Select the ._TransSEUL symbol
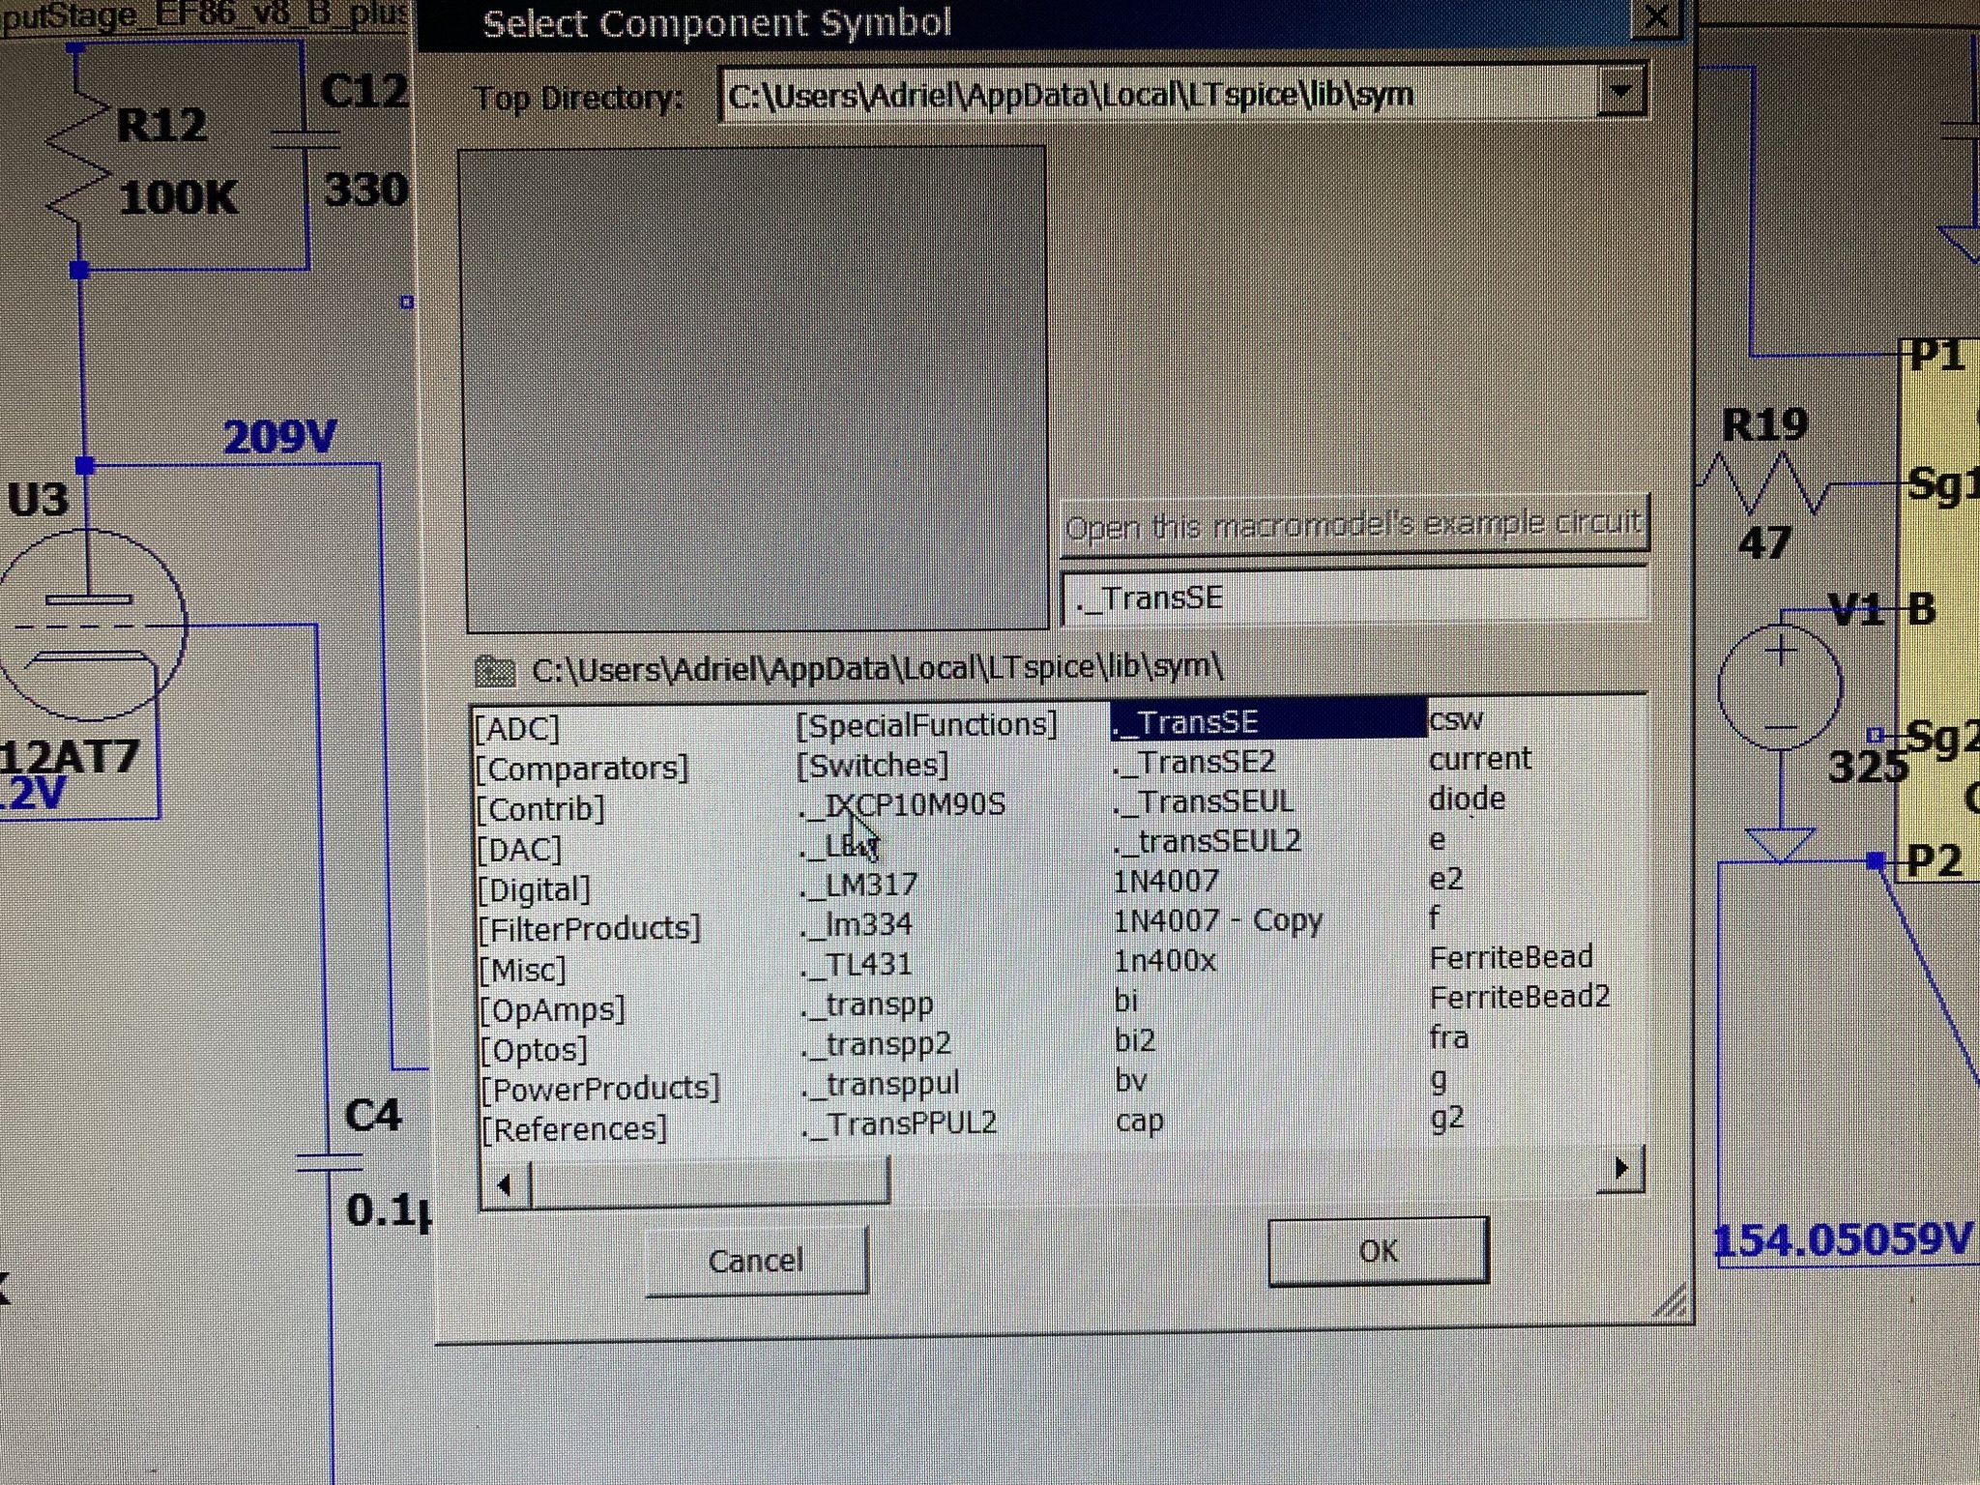This screenshot has height=1485, width=1980. [1203, 802]
